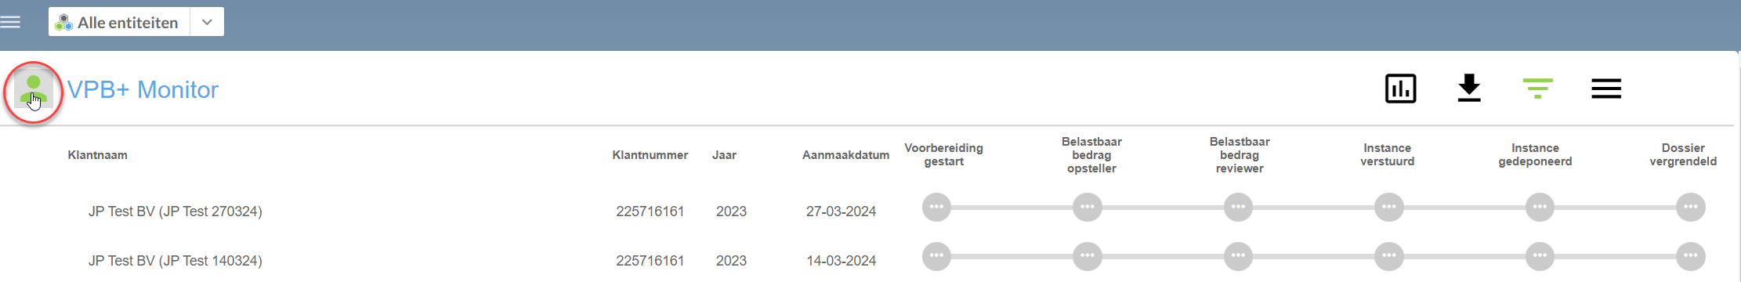Click Instance gedeponeerd progress circle in first row
Viewport: 1741px width, 282px height.
click(1540, 208)
